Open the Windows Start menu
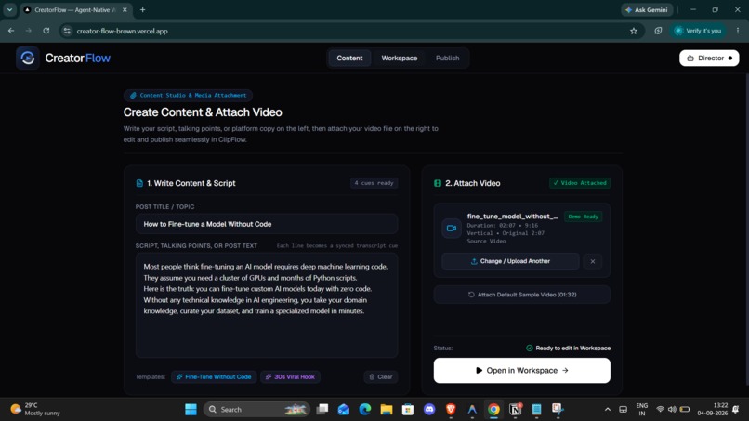The height and width of the screenshot is (421, 749). [191, 410]
